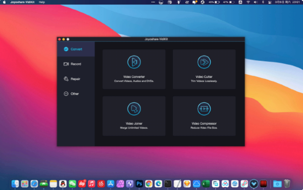
Task: Click Joyoshare VidiKit icon in dock
Action: point(254,183)
